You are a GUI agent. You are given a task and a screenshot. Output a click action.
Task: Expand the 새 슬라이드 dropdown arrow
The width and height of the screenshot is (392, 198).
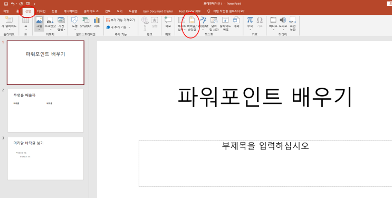(x=9, y=29)
